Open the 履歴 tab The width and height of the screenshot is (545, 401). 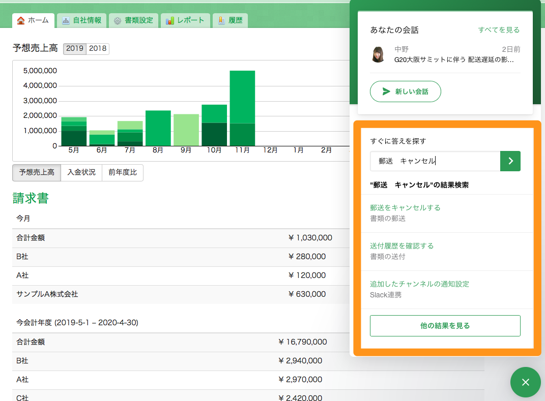point(230,20)
